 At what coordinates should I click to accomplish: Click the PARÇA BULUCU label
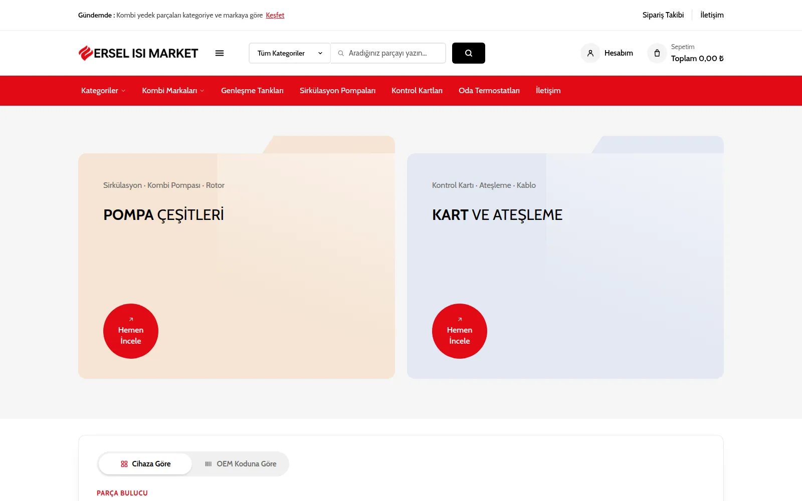[x=122, y=493]
